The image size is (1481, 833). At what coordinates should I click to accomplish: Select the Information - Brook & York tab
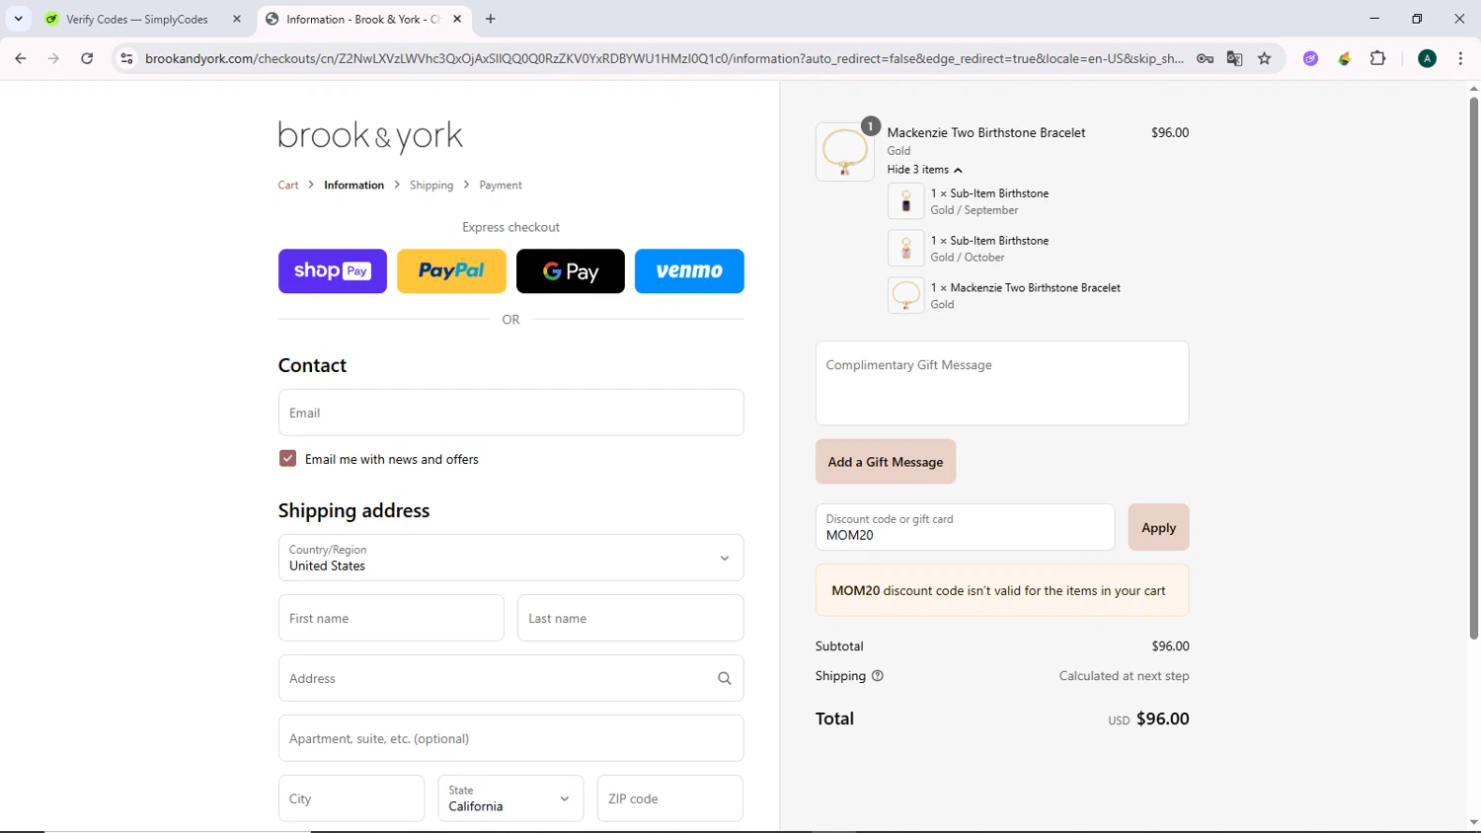(362, 19)
